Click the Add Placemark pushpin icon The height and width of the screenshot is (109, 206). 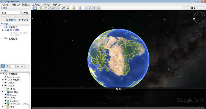click(x=41, y=8)
